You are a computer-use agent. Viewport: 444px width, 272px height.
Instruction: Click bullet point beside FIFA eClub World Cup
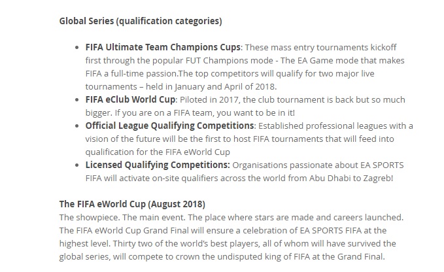79,101
